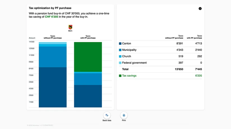The image size is (231, 129).
Task: Select the Tax savings row label
Action: point(129,76)
